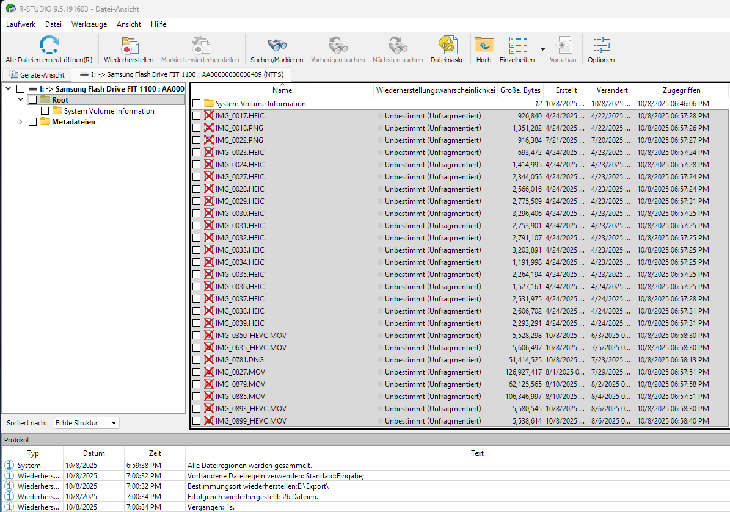Check the Root folder checkbox
Image resolution: width=730 pixels, height=512 pixels.
(x=32, y=99)
